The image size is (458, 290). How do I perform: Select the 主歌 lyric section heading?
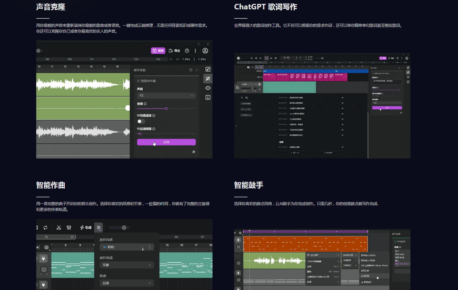281,142
